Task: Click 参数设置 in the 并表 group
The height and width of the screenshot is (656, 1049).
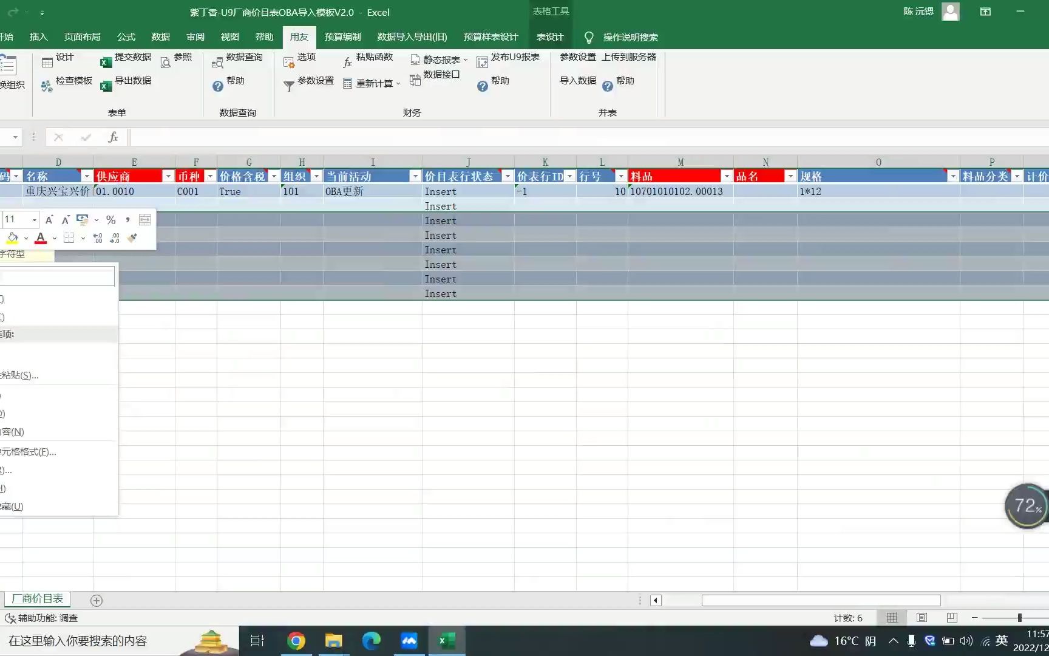Action: [577, 58]
